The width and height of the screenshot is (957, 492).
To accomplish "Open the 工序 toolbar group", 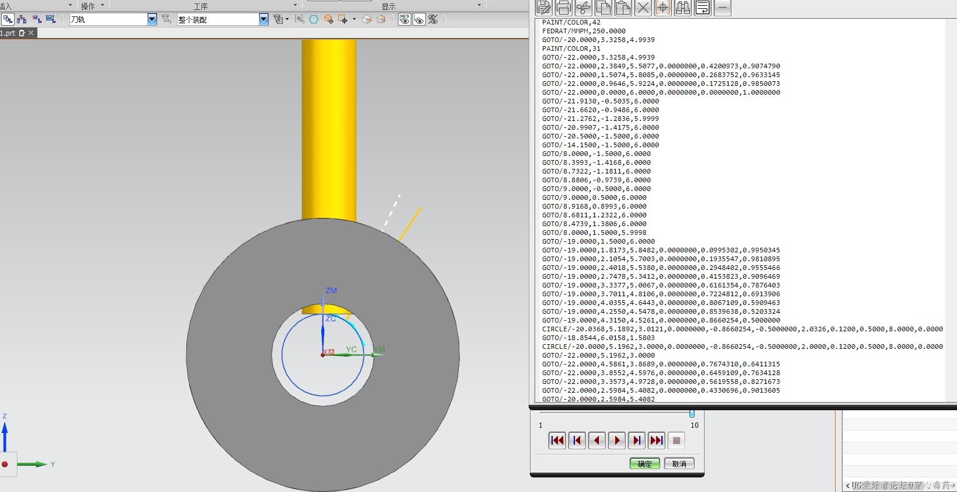I will point(201,6).
